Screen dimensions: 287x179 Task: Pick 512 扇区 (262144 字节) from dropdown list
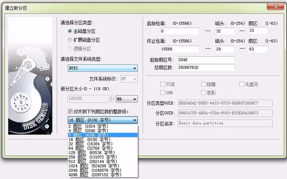pyautogui.click(x=102, y=162)
